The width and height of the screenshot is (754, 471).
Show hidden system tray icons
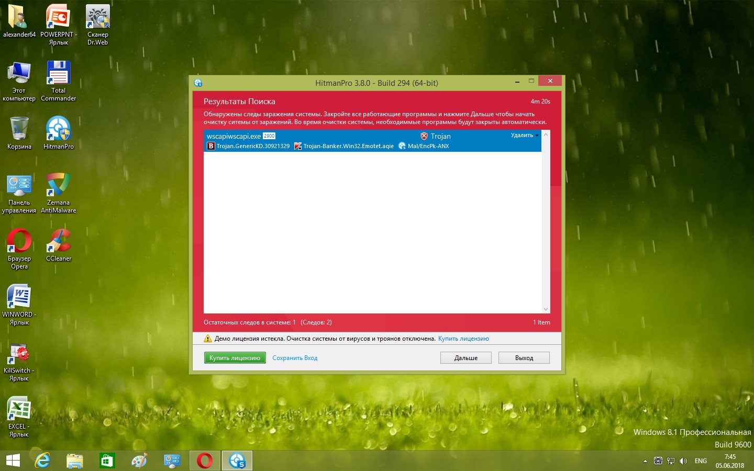point(645,461)
